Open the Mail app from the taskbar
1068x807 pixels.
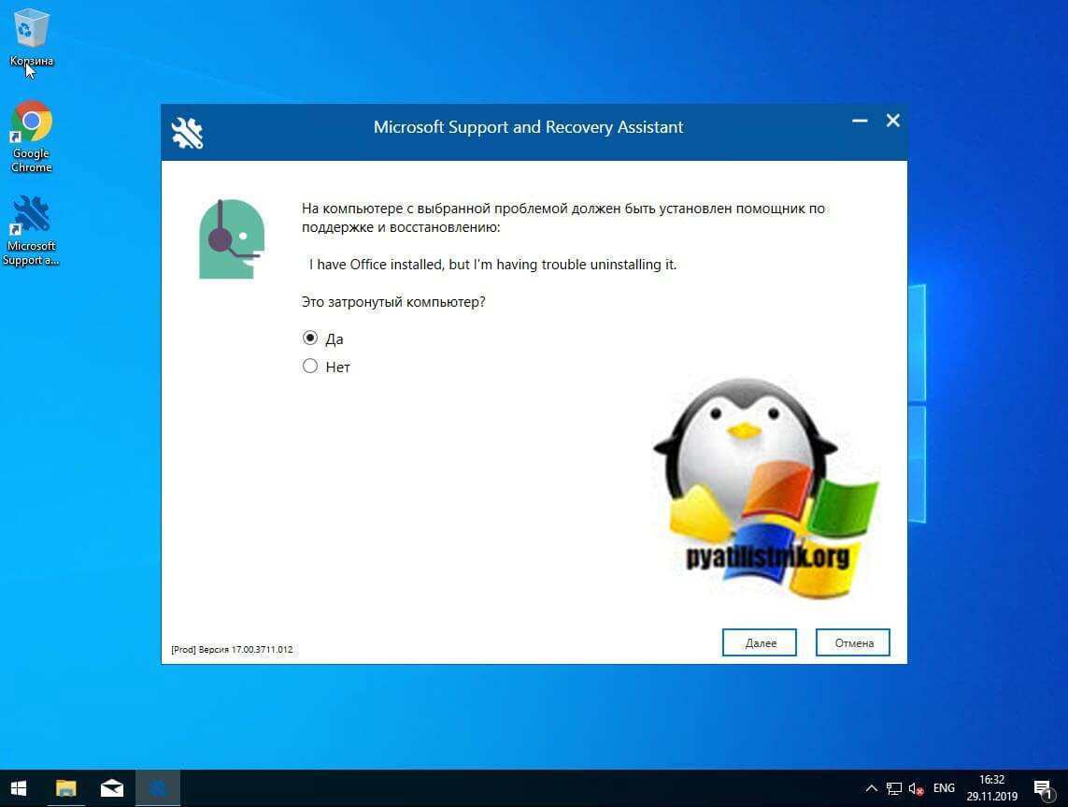[x=111, y=787]
